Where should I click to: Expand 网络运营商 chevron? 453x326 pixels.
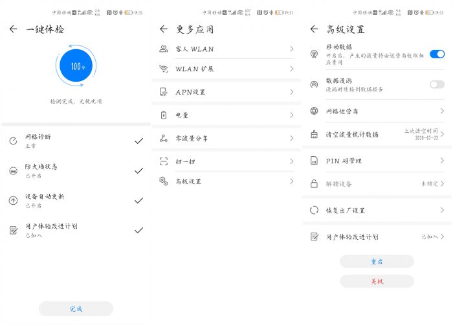pyautogui.click(x=443, y=111)
